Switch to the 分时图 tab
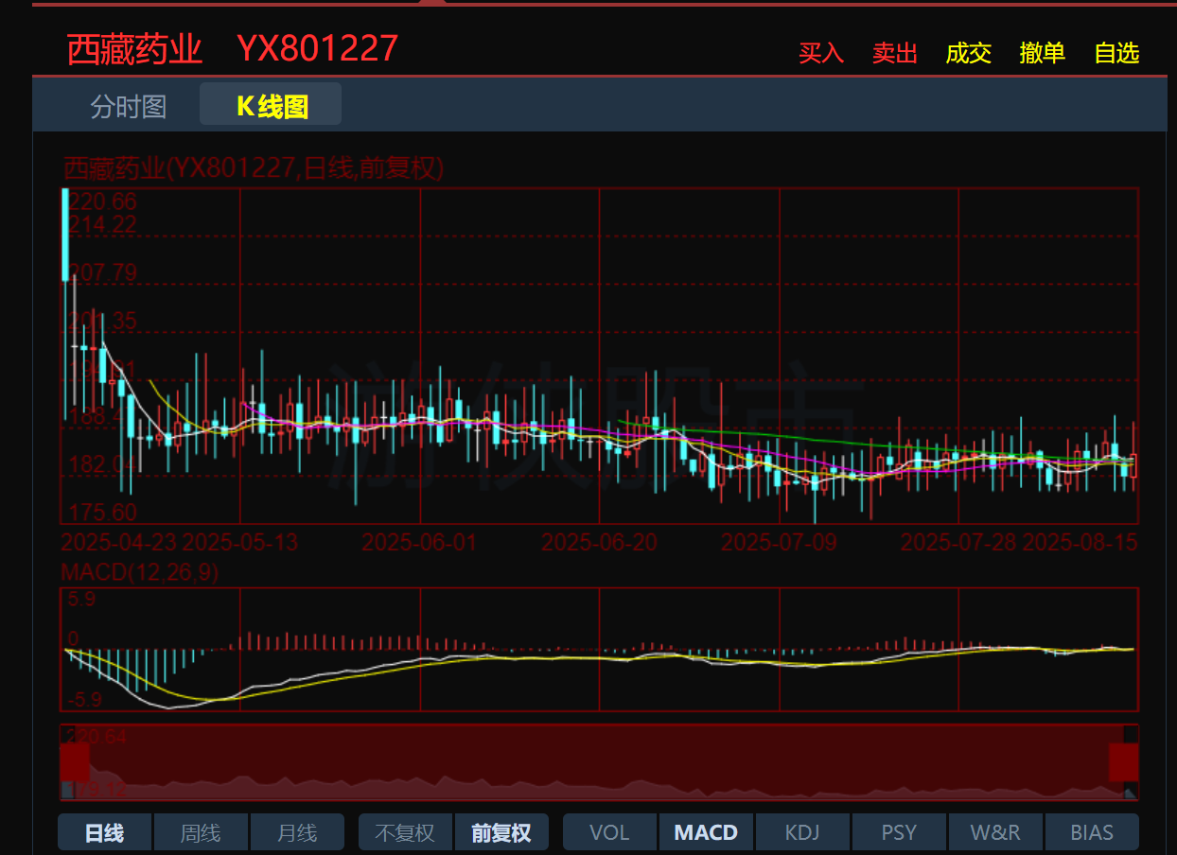Screen dimensions: 1177x855 (129, 106)
